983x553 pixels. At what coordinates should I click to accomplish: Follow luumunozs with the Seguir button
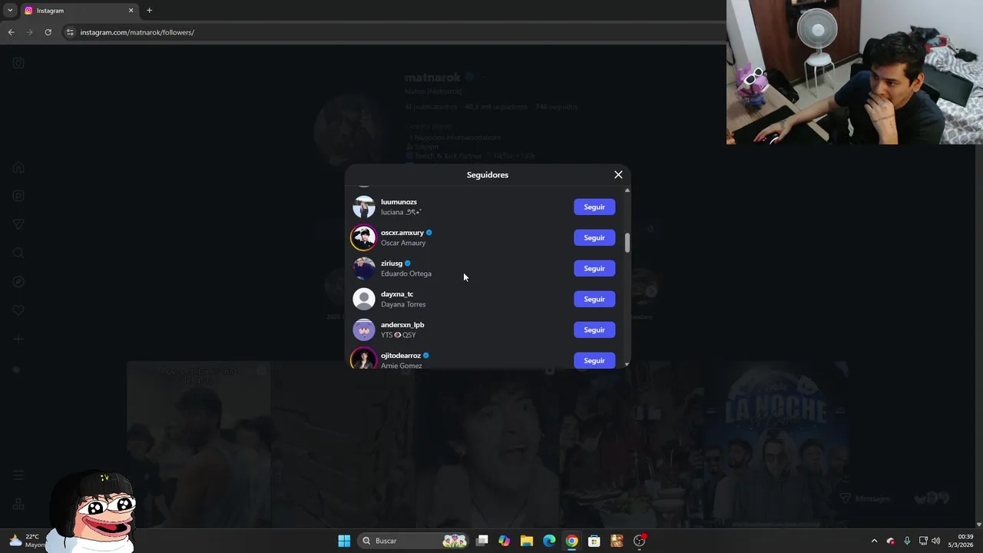click(x=594, y=207)
